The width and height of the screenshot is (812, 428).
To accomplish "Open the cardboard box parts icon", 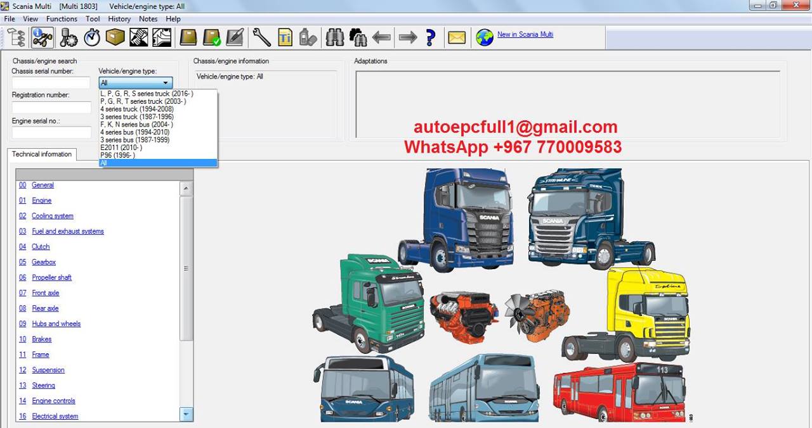I will click(x=115, y=37).
